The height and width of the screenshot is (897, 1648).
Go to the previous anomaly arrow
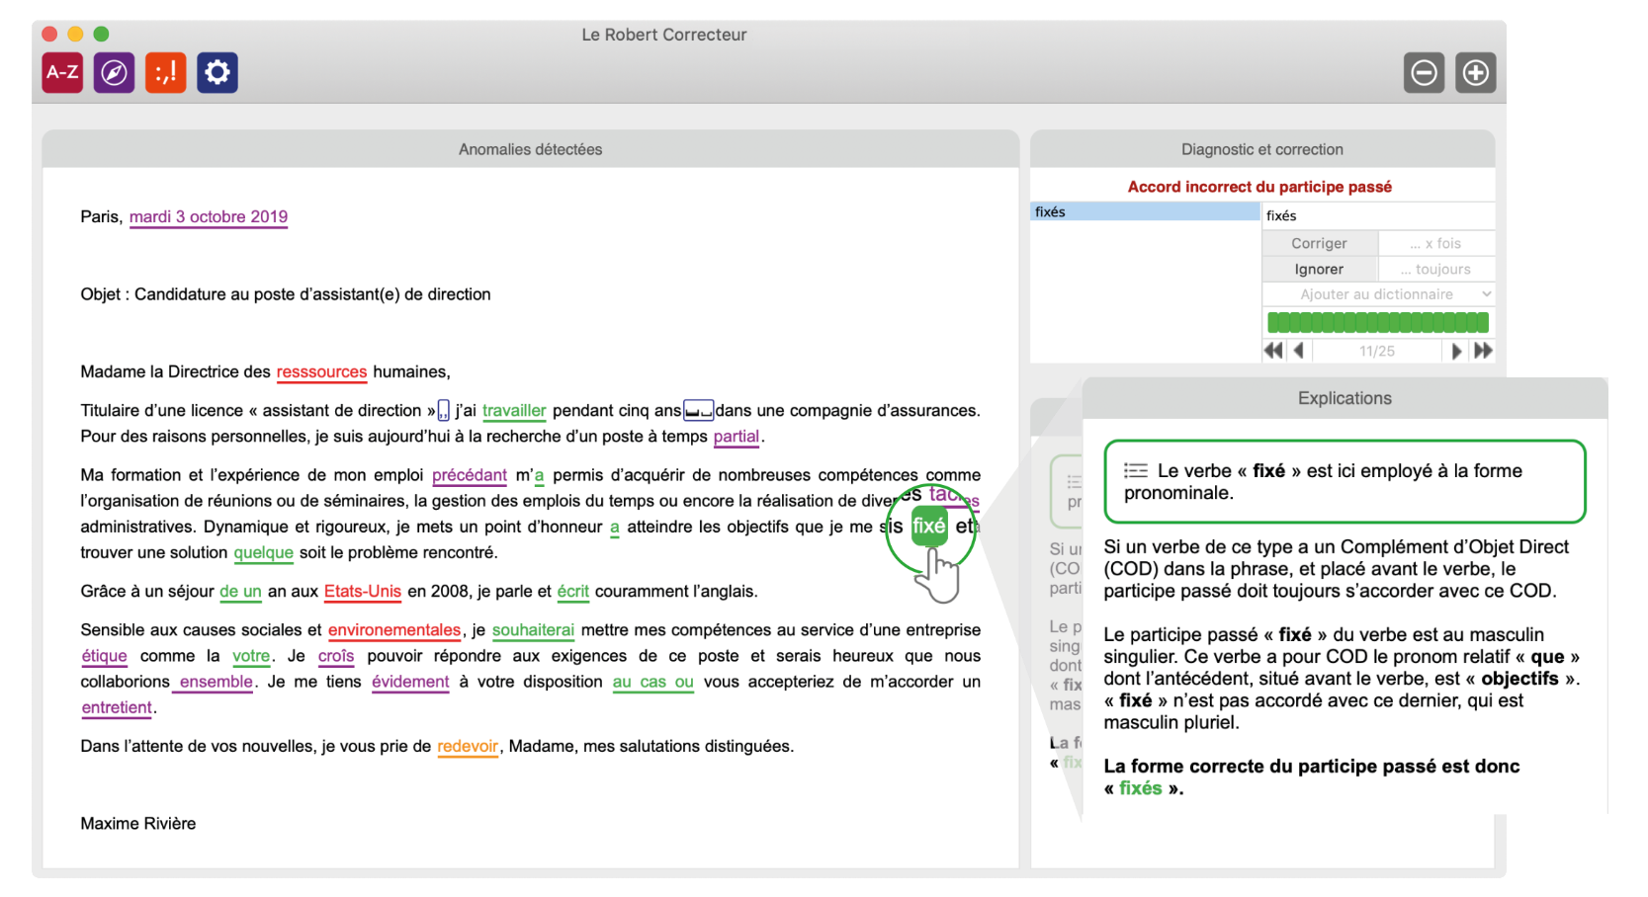(1298, 351)
